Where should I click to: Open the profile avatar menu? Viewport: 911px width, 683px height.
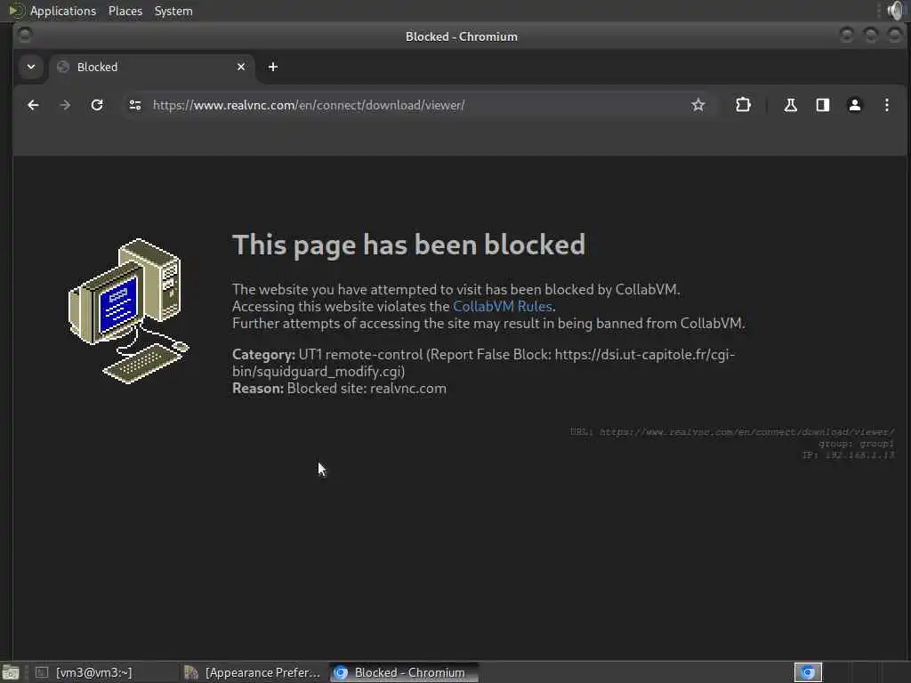click(x=855, y=105)
